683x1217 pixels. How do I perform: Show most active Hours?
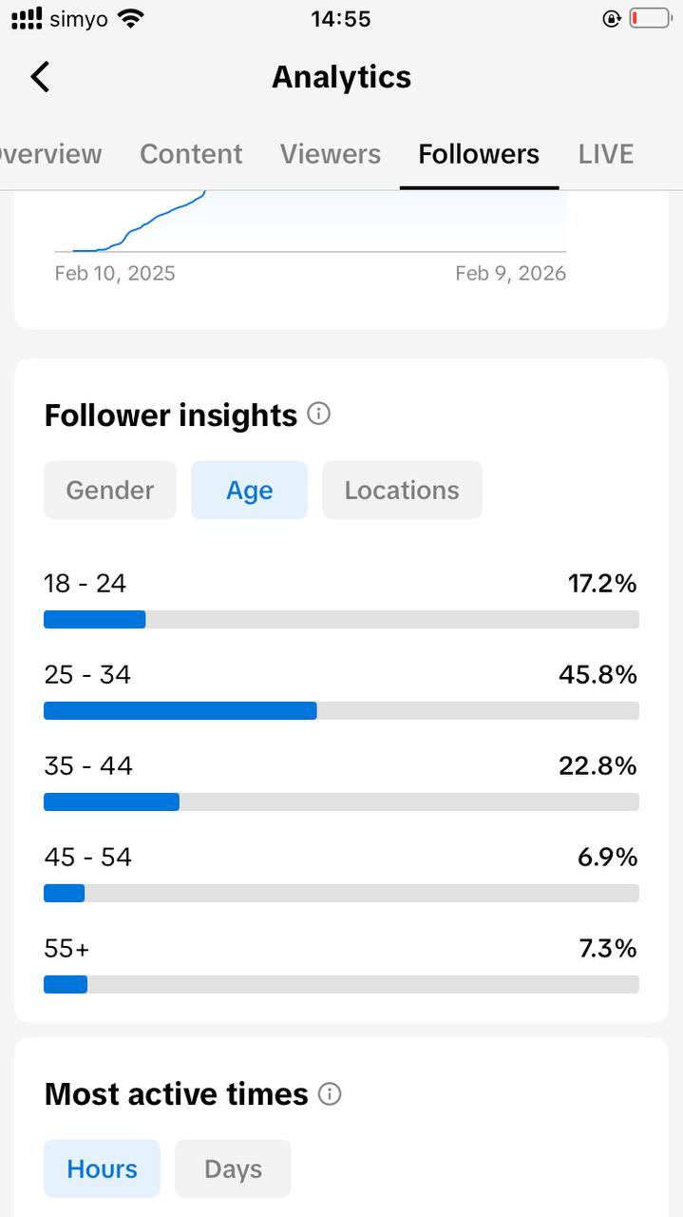pos(102,1169)
